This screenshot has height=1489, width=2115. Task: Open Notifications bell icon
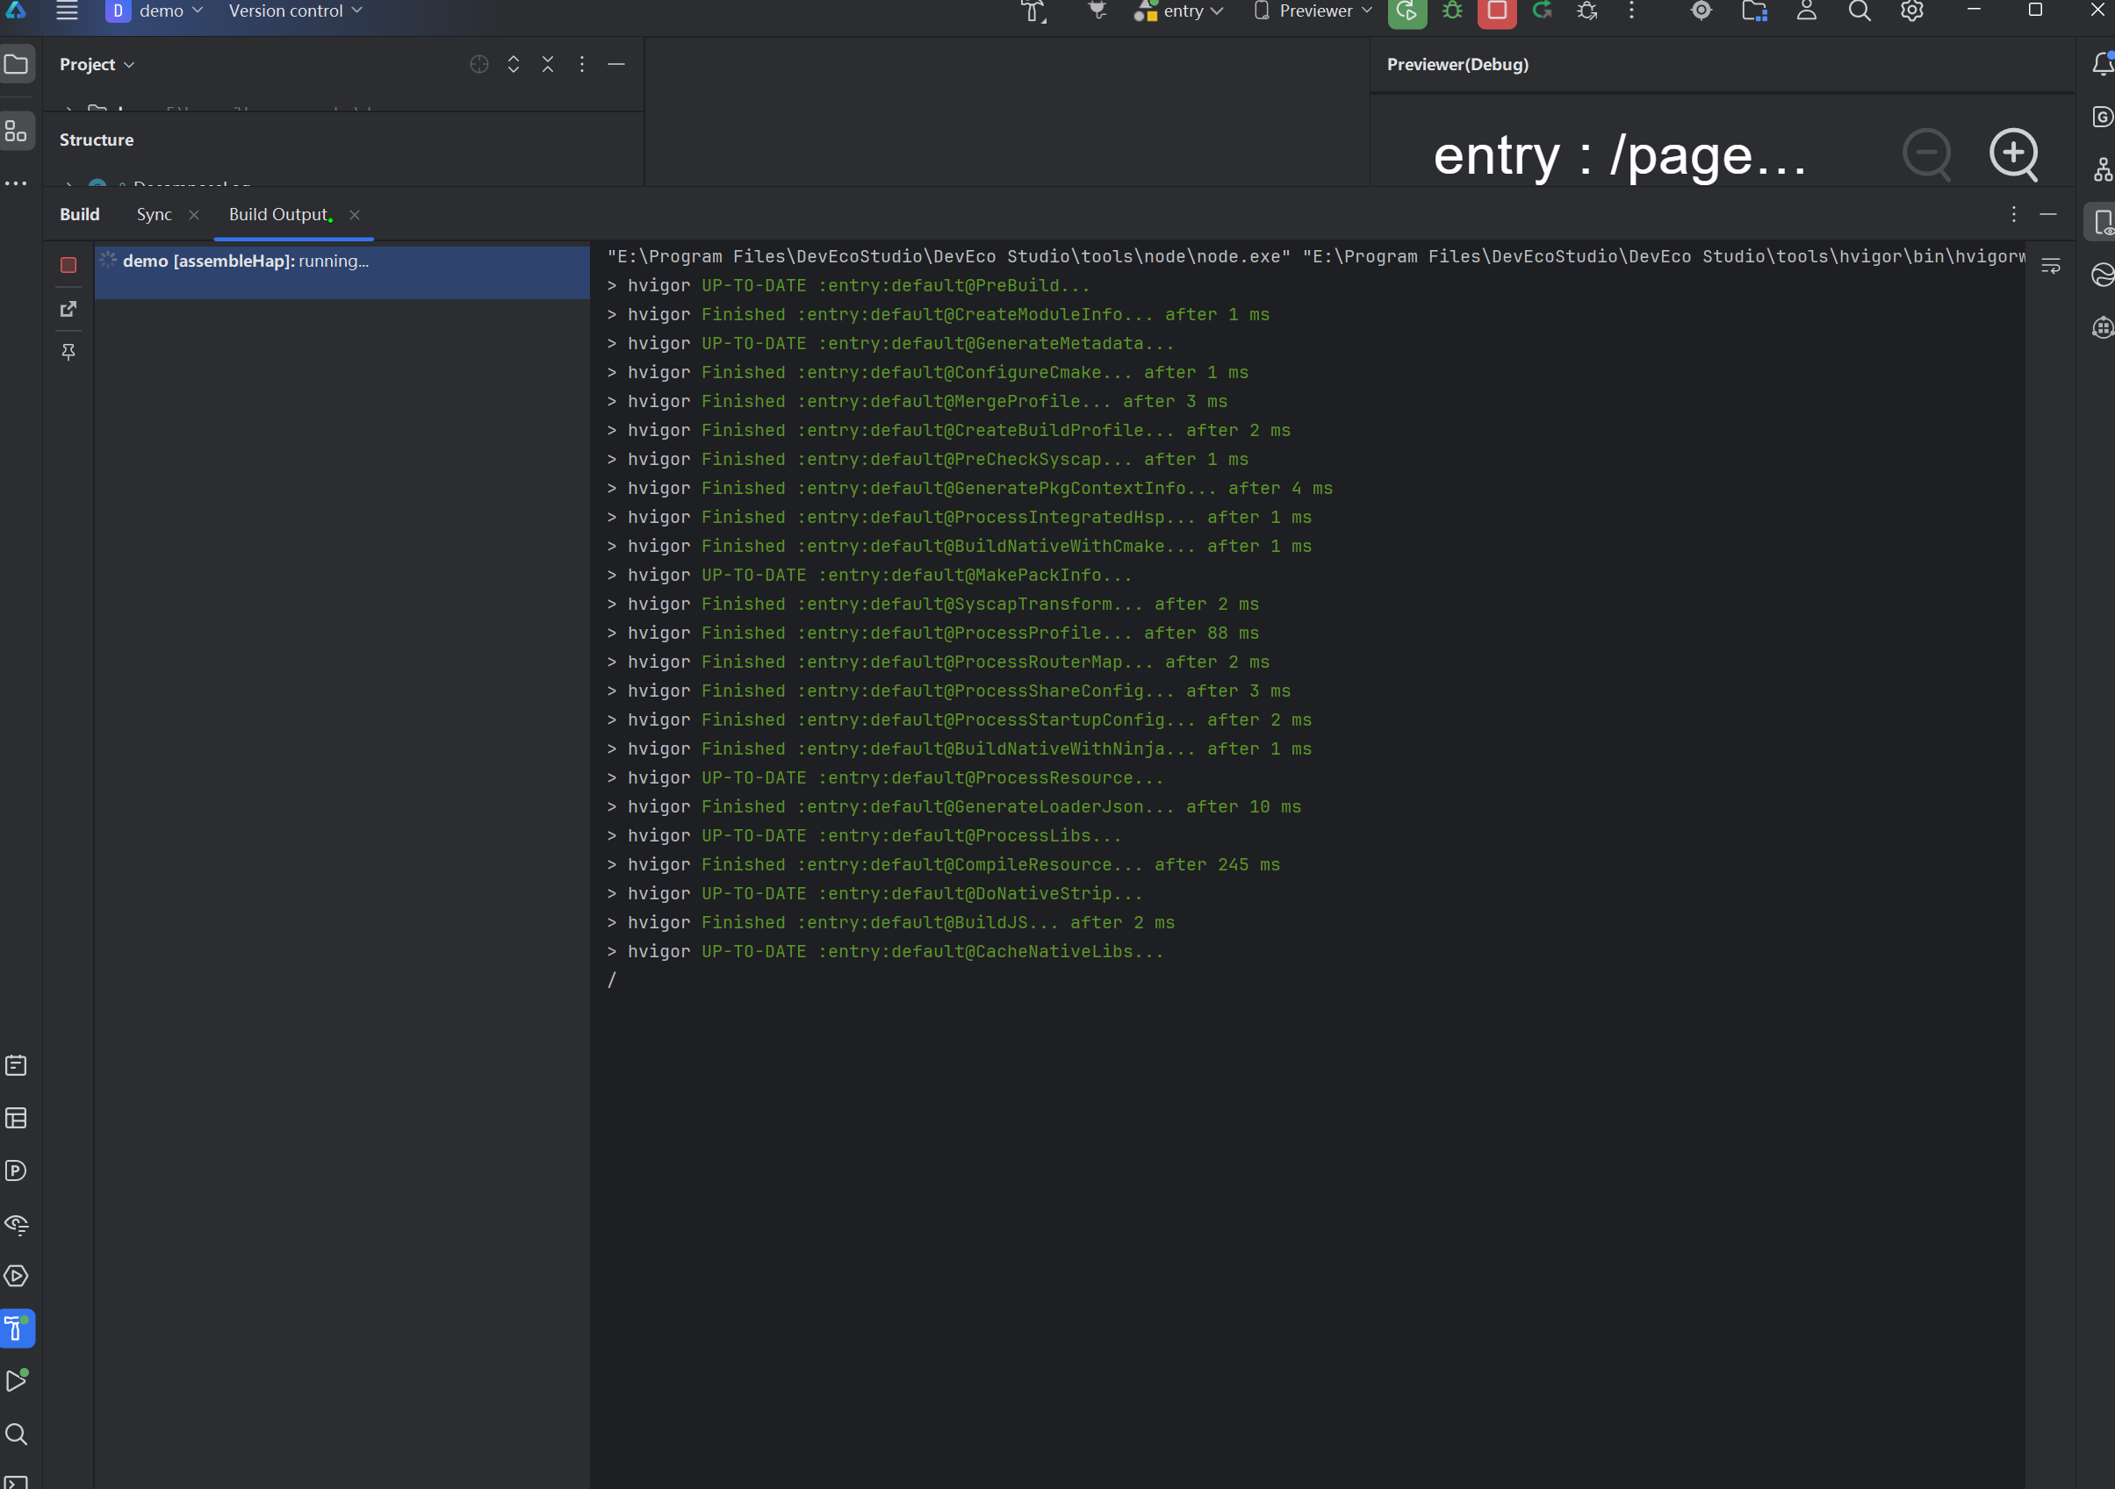click(2102, 63)
